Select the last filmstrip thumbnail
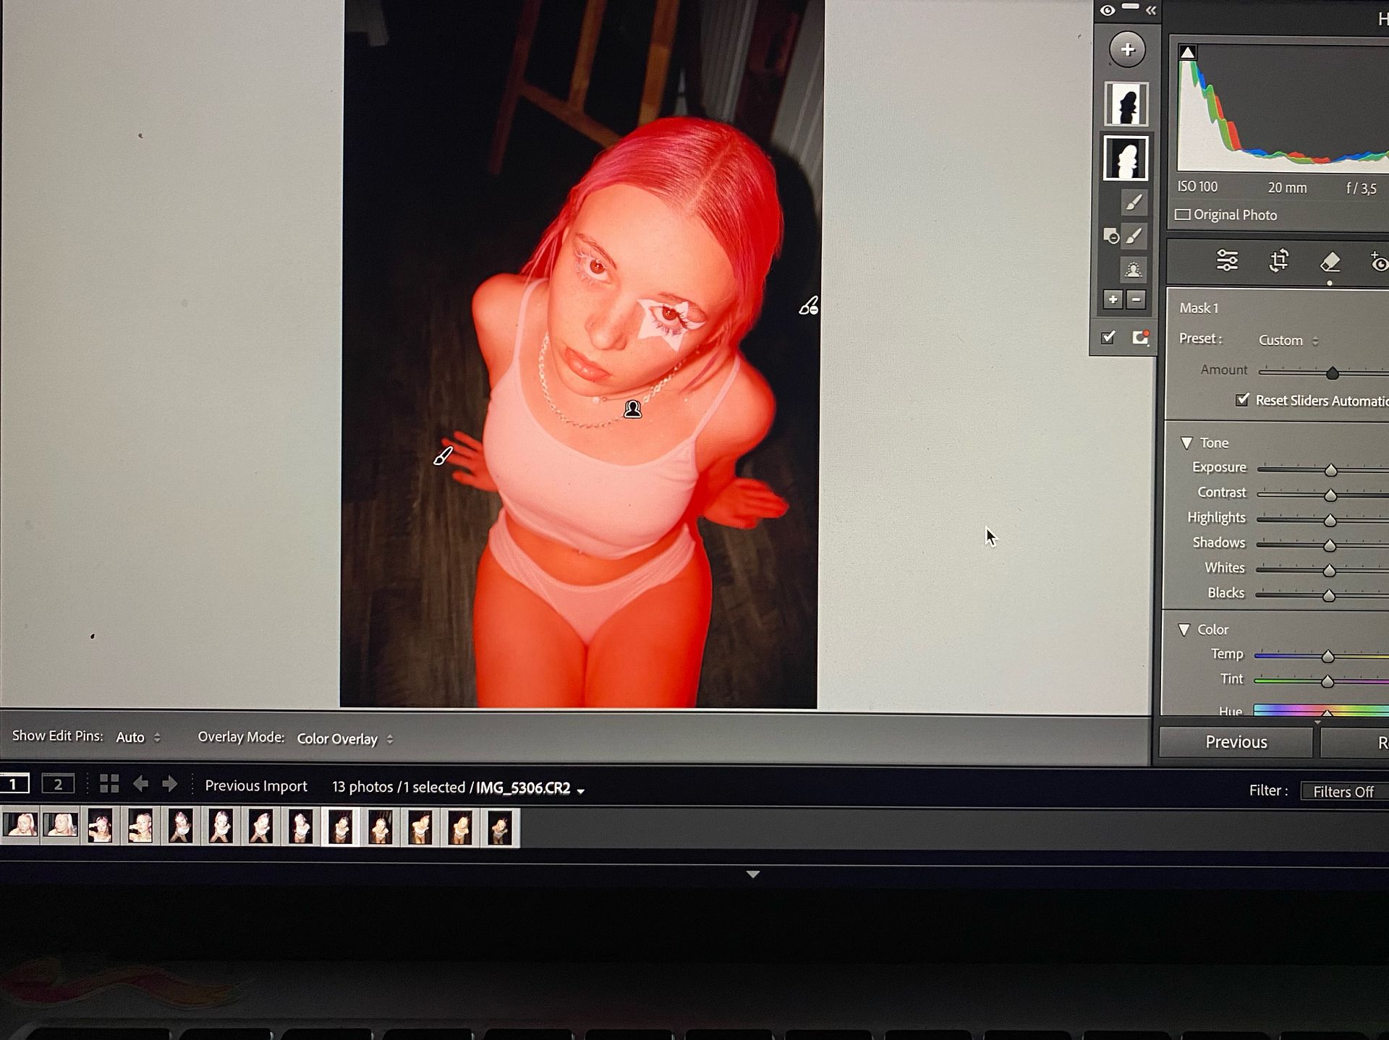The width and height of the screenshot is (1389, 1040). 500,827
